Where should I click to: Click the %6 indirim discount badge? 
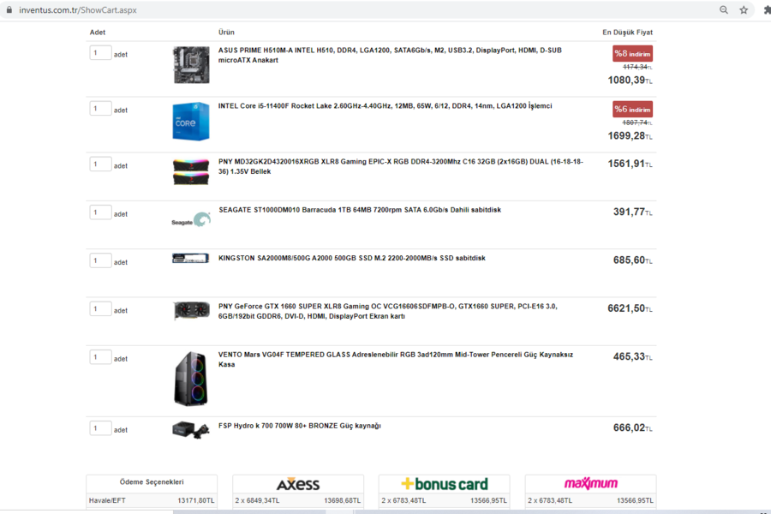pyautogui.click(x=632, y=109)
